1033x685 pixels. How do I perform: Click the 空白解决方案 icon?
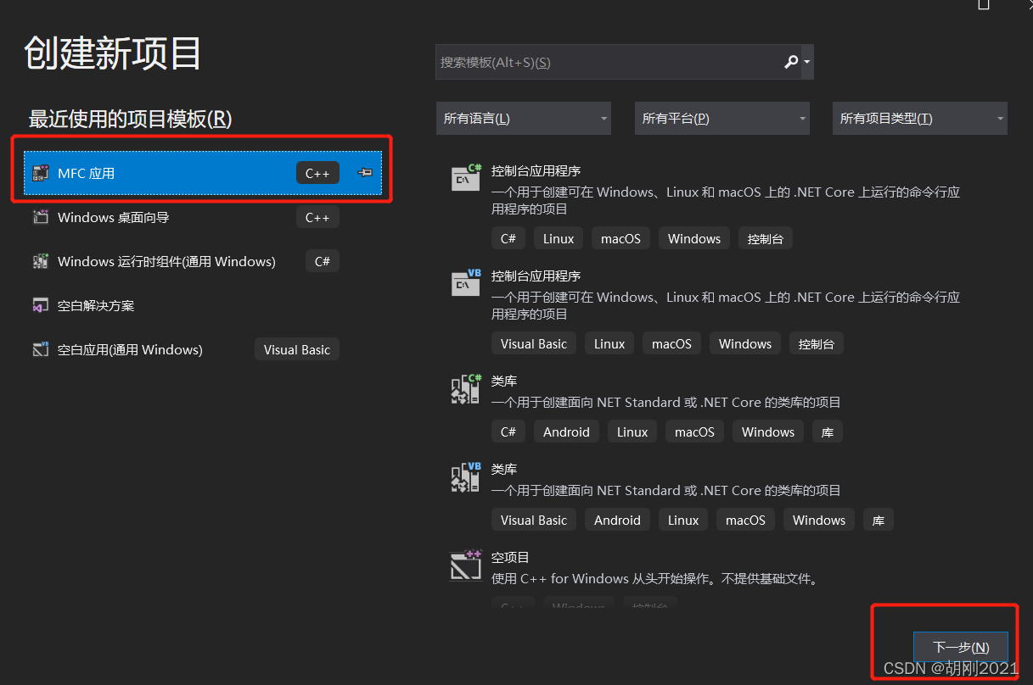pyautogui.click(x=41, y=305)
